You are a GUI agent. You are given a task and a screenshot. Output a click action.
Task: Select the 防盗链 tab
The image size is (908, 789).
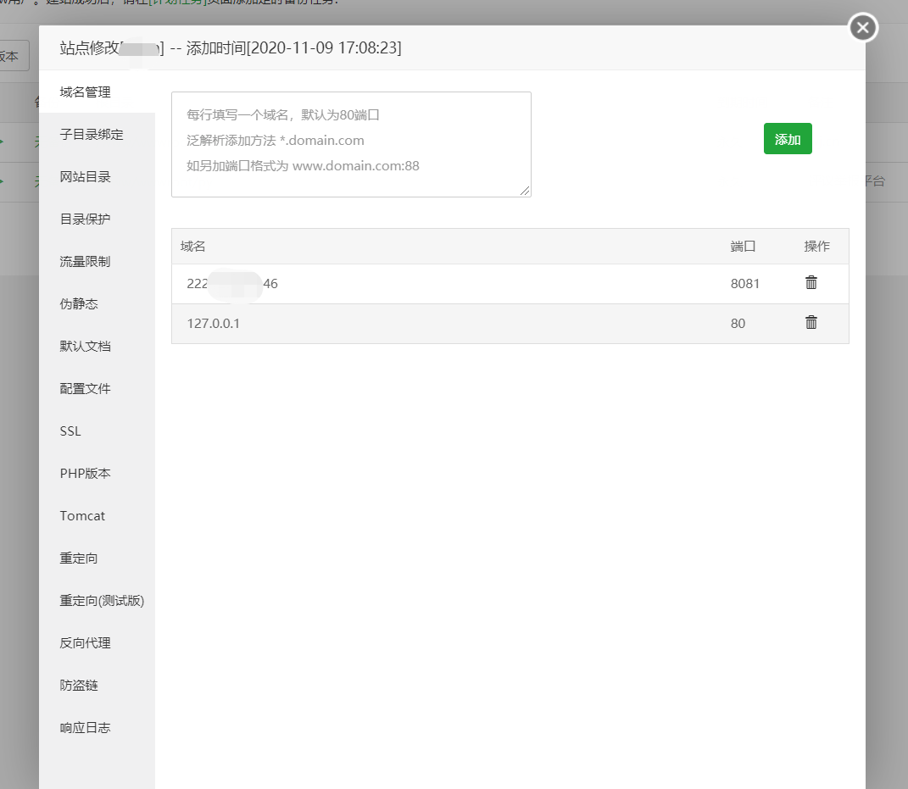coord(97,685)
